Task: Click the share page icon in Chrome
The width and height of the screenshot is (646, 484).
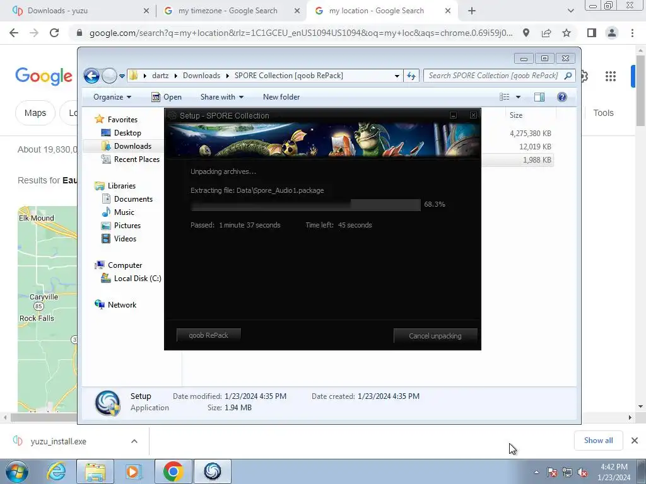Action: point(546,33)
